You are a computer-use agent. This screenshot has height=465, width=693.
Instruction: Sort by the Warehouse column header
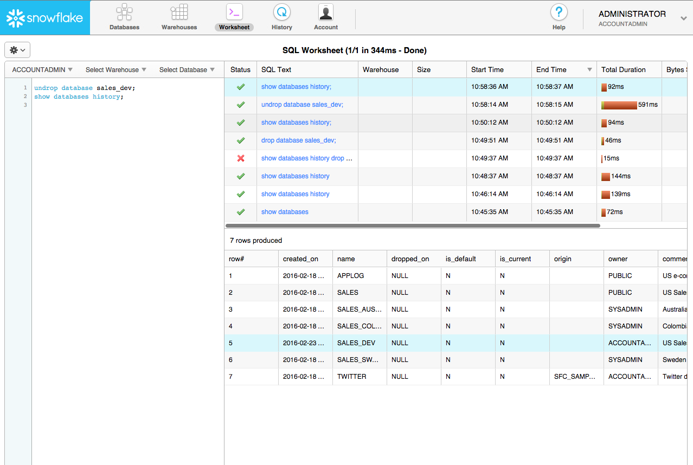[x=385, y=69]
